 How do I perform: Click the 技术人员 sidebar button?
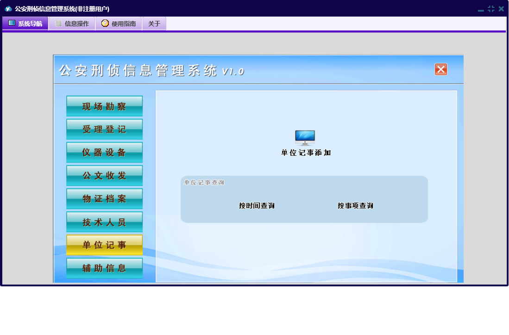104,222
